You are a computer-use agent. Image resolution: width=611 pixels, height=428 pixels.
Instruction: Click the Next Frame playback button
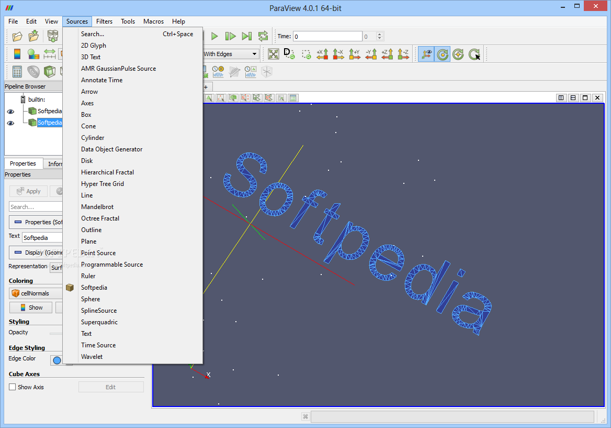[x=230, y=36]
